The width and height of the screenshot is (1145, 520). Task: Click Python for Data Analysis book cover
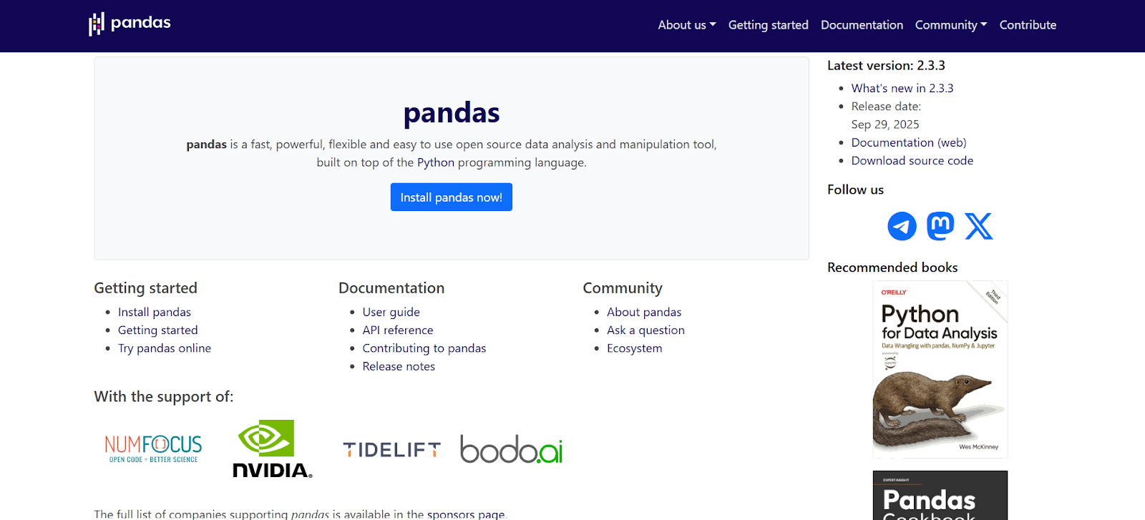[940, 369]
